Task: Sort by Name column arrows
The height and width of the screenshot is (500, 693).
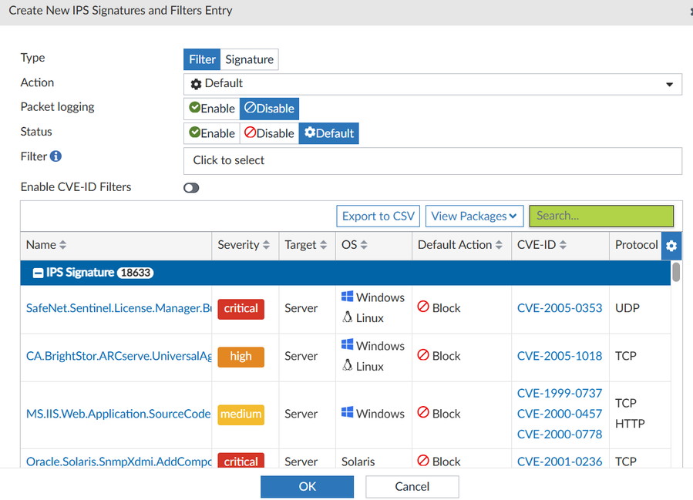Action: [62, 245]
